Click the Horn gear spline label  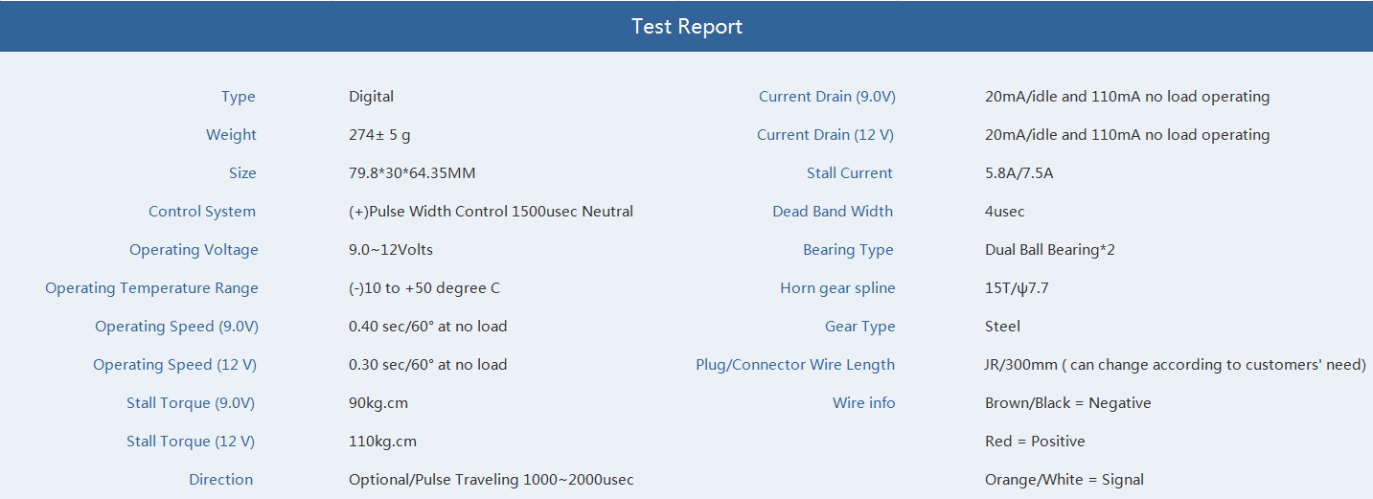837,288
